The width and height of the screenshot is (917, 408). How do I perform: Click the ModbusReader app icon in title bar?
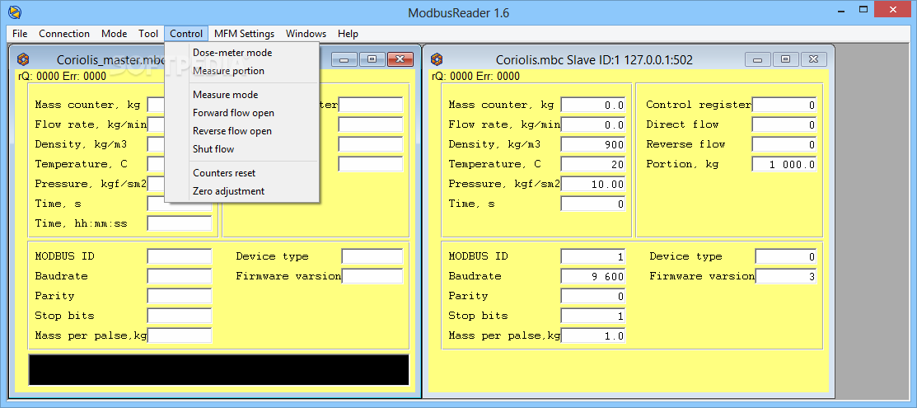13,12
